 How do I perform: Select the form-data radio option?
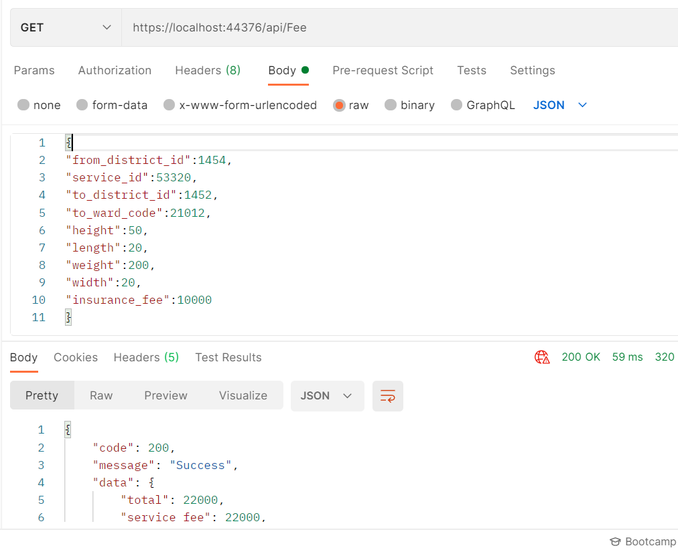[x=112, y=105]
